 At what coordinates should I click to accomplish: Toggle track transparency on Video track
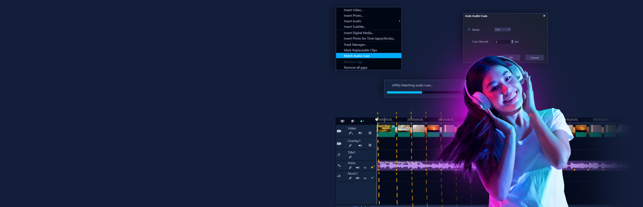tap(370, 133)
